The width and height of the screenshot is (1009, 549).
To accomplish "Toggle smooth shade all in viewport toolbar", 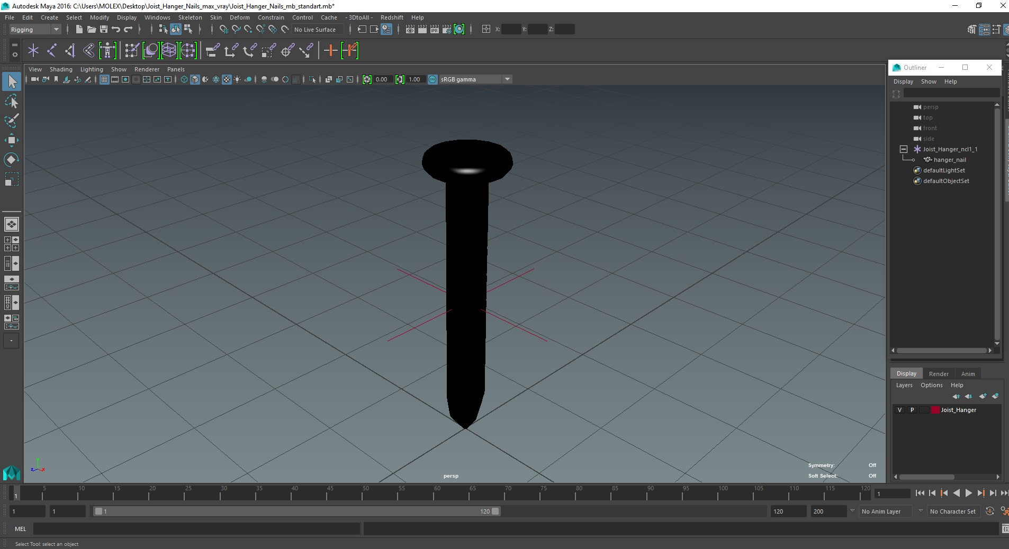I will [x=195, y=79].
